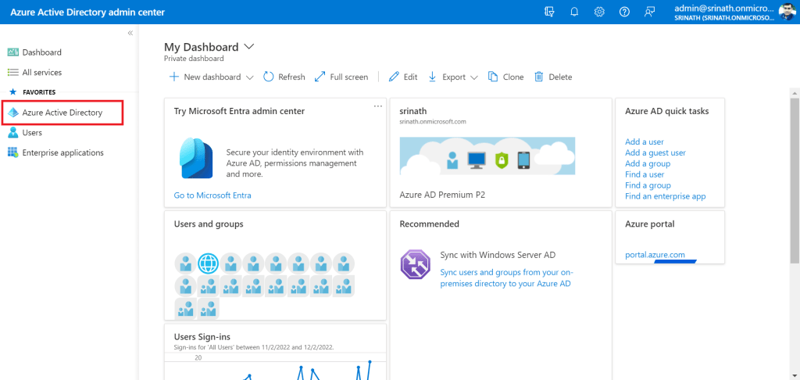Open directory and subscription filter icon

(x=549, y=12)
